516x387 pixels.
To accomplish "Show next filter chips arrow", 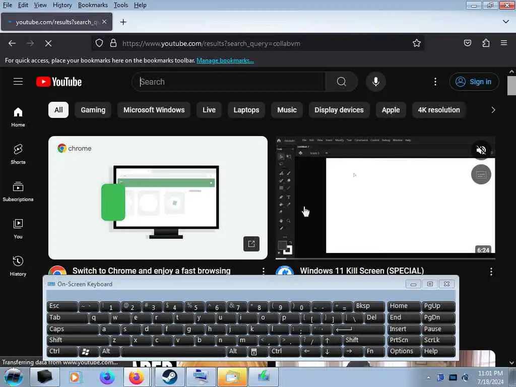I will click(493, 110).
